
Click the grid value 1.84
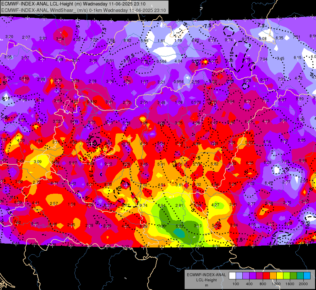pos(39,141)
